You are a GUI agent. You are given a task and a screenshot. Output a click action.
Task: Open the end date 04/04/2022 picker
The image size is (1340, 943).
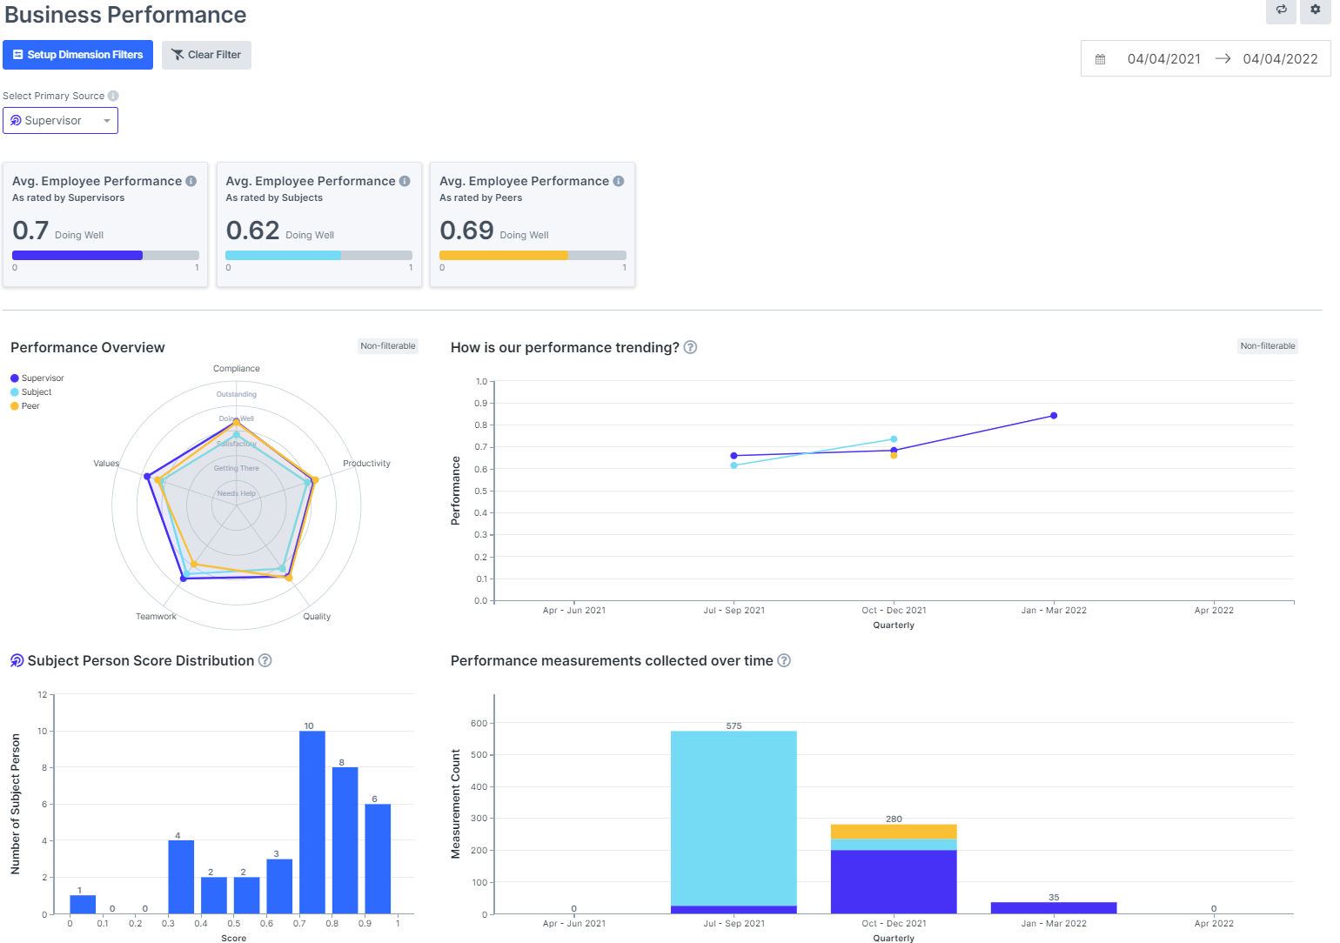1279,58
